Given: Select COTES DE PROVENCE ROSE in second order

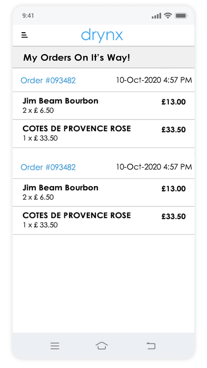Looking at the screenshot, I should coord(76,215).
